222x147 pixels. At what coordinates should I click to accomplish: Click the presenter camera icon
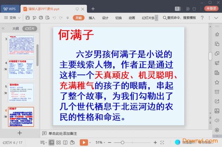[x=72, y=143]
